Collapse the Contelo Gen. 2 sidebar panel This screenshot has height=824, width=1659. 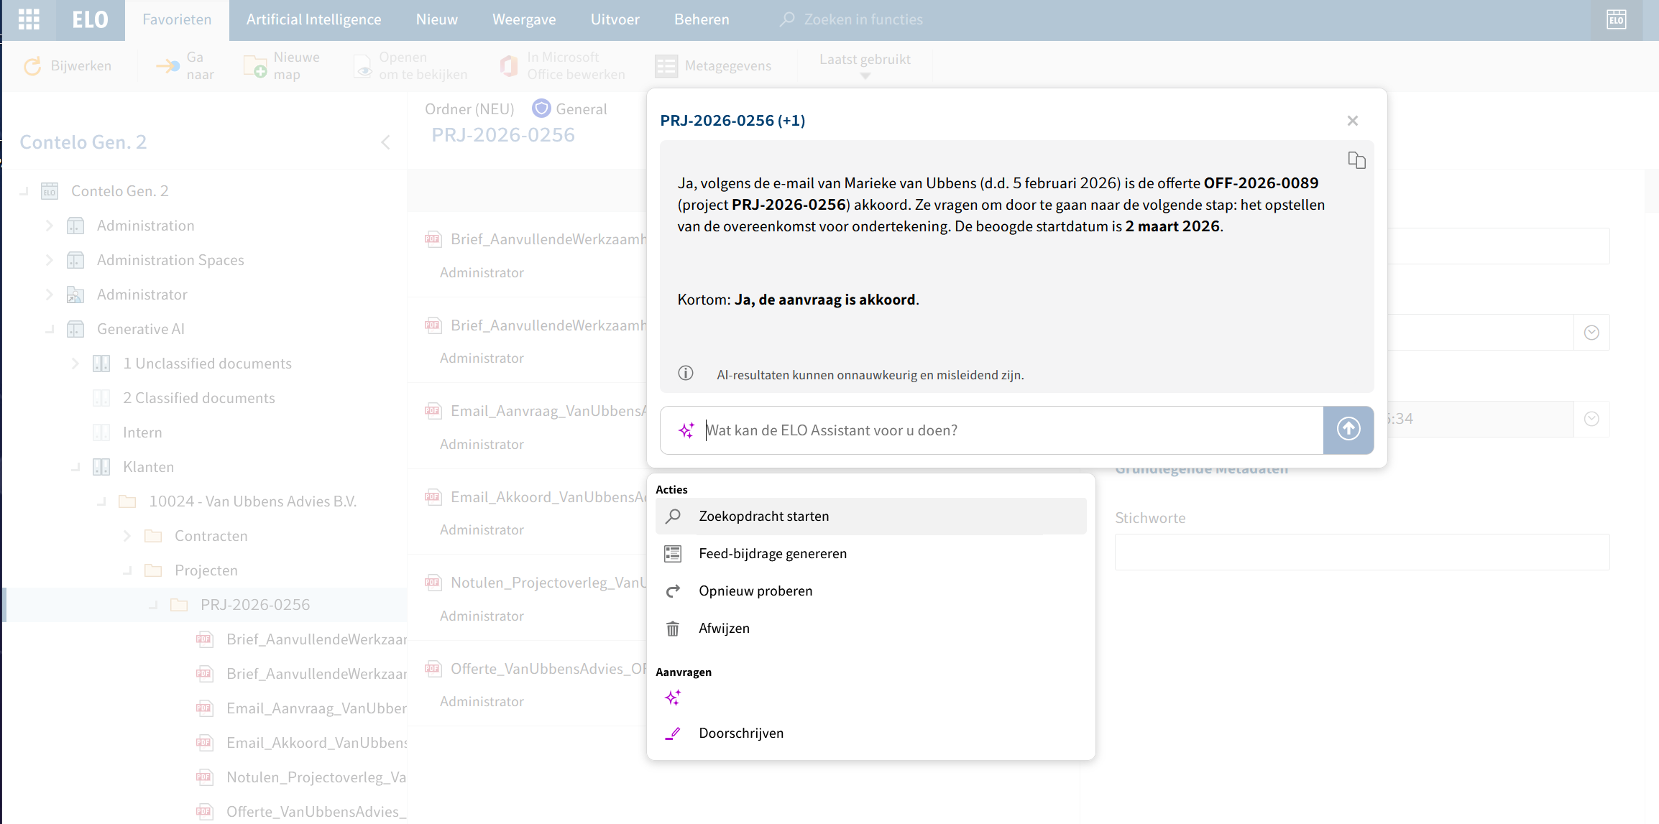(x=386, y=142)
